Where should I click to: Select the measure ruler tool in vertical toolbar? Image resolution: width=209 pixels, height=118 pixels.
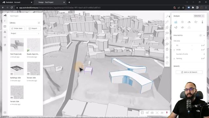click(x=167, y=22)
